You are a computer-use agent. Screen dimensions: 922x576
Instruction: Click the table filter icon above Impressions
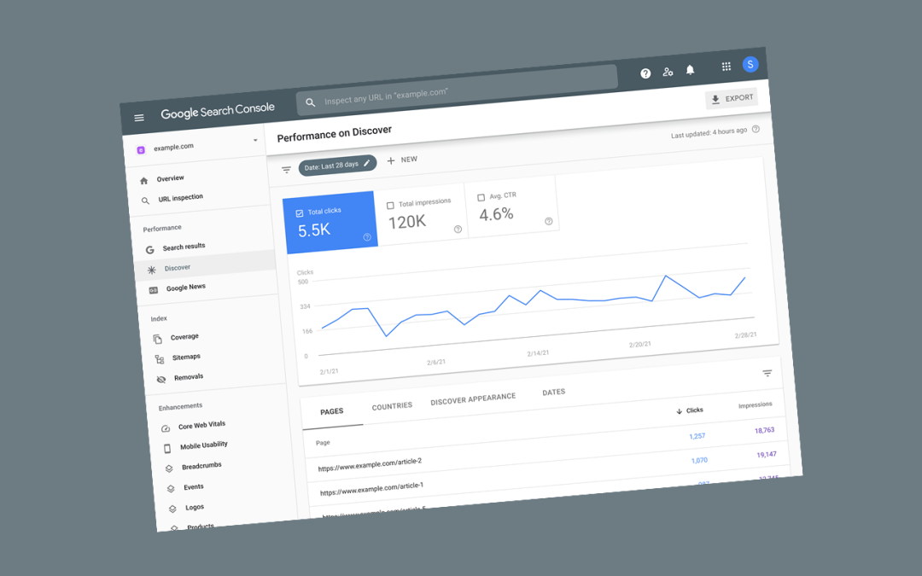767,373
